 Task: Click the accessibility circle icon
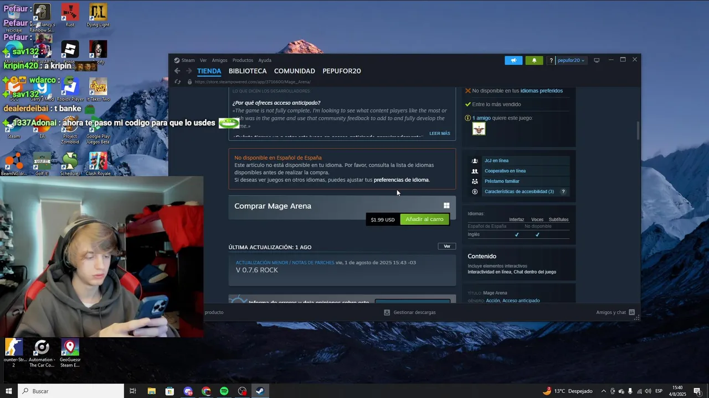pos(475,192)
